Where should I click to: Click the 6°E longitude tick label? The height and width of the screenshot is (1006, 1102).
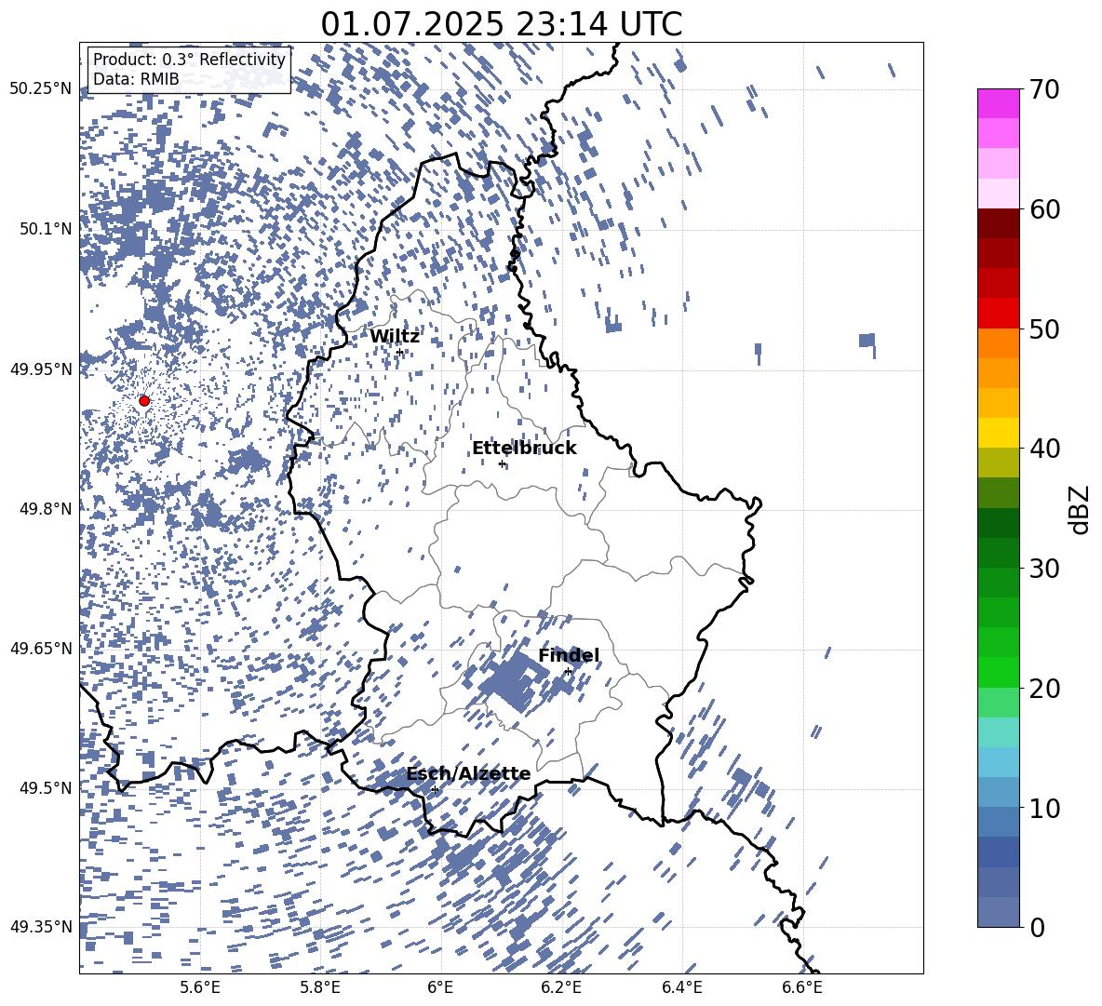click(440, 987)
